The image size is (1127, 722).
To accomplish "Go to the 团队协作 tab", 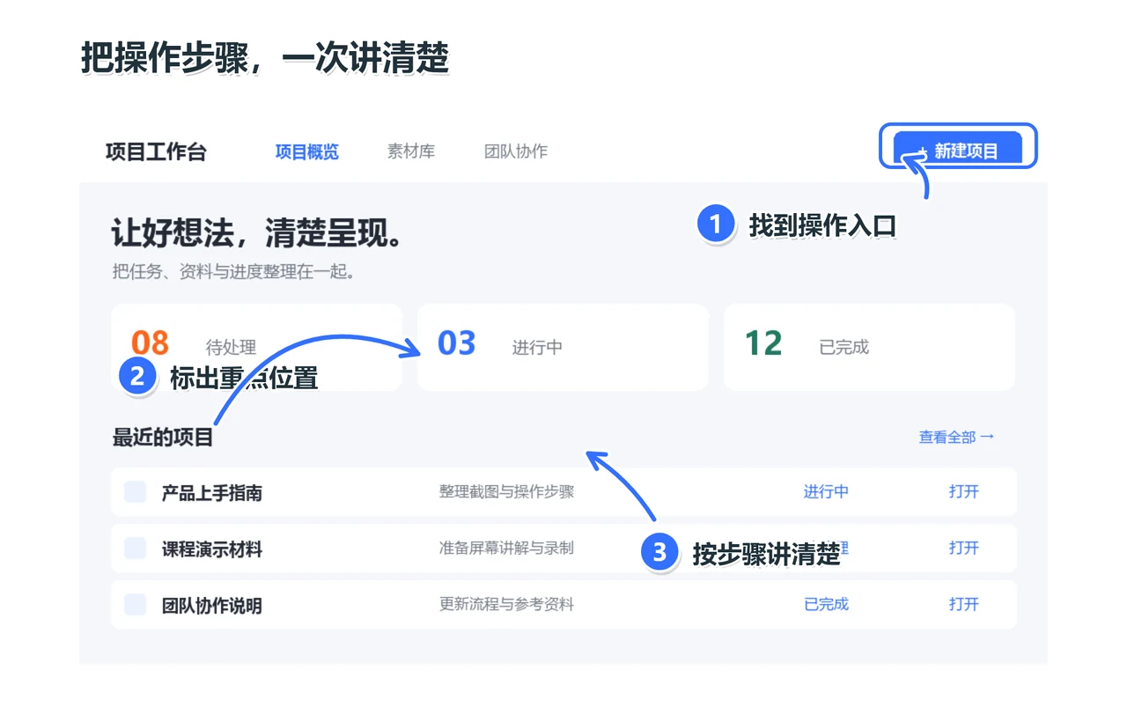I will click(516, 151).
